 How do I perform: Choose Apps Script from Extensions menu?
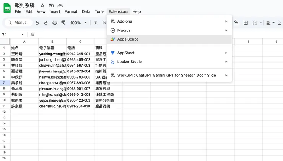[x=169, y=39]
